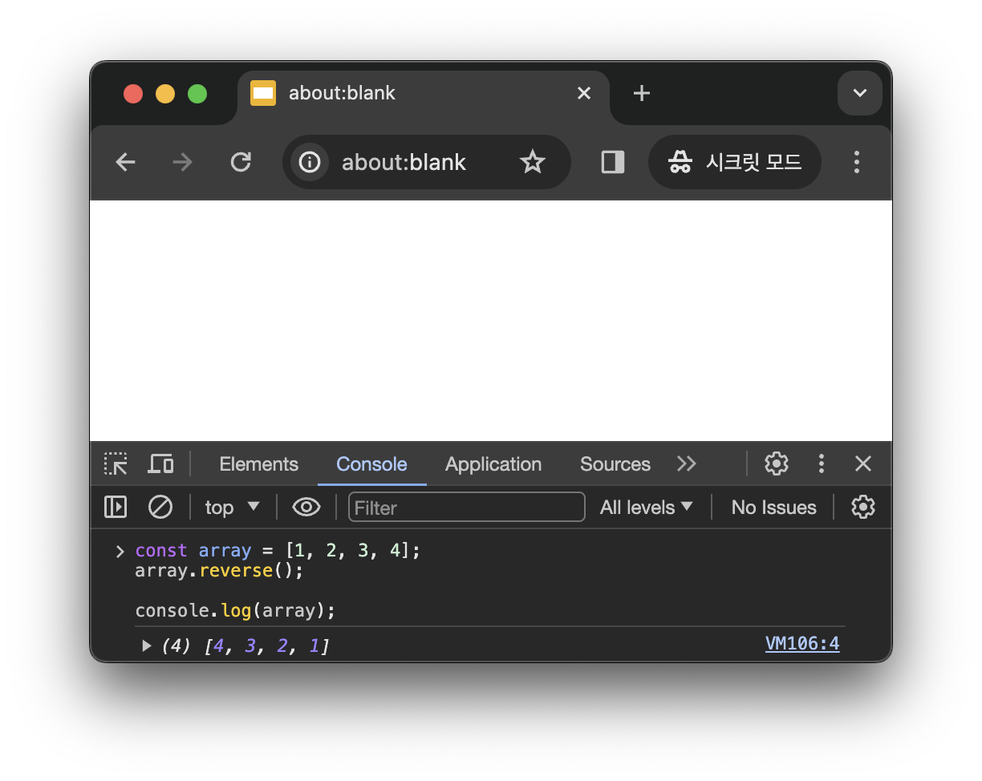Open the VM106:4 source link
The image size is (982, 781).
(x=802, y=644)
